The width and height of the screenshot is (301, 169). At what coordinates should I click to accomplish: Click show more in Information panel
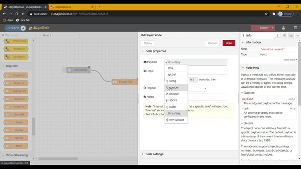[290, 60]
